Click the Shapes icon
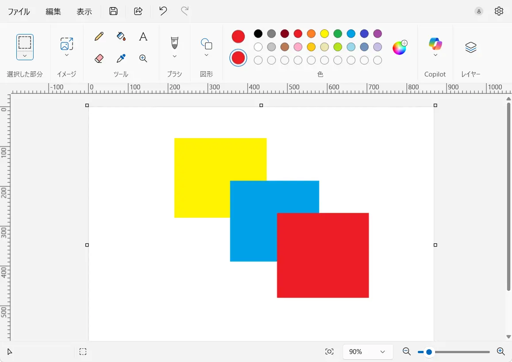This screenshot has width=512, height=362. [x=206, y=44]
